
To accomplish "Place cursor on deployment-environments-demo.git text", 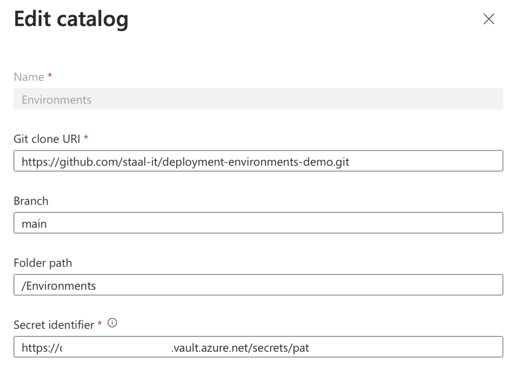I will click(255, 162).
